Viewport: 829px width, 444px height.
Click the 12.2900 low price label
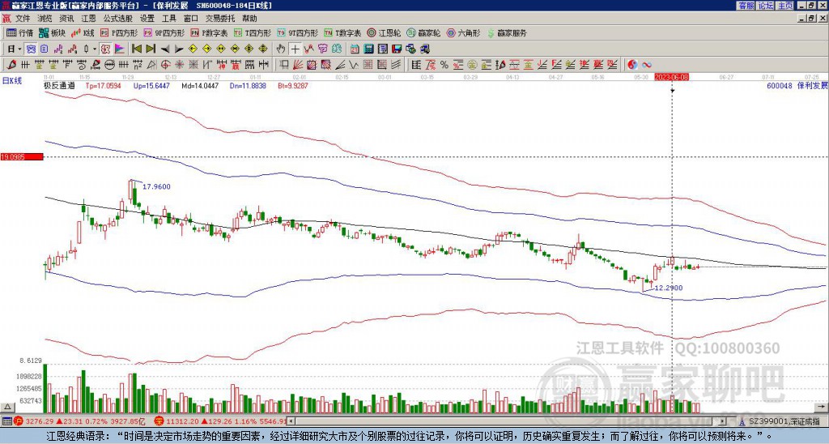[669, 288]
